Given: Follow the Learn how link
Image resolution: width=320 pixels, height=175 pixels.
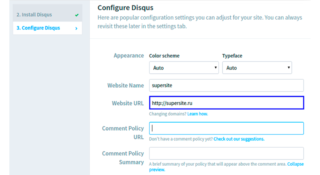Looking at the screenshot, I should point(198,114).
